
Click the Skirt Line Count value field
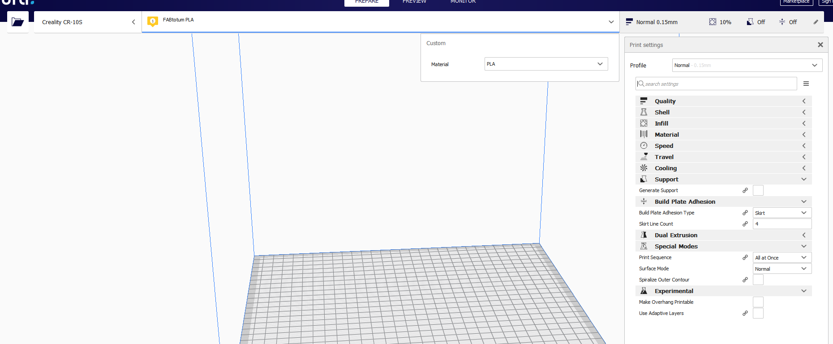[x=782, y=224]
